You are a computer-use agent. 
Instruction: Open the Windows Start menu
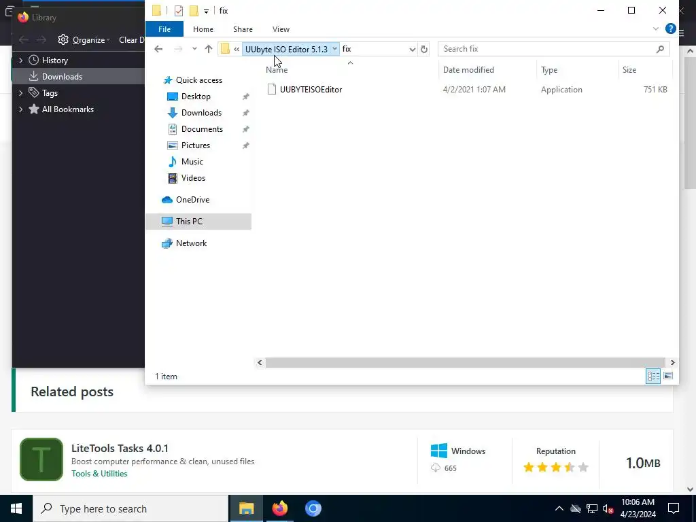(16, 508)
